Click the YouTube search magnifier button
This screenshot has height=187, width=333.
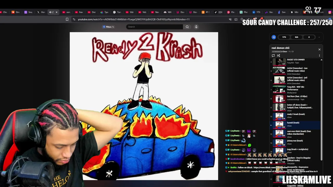187,27
